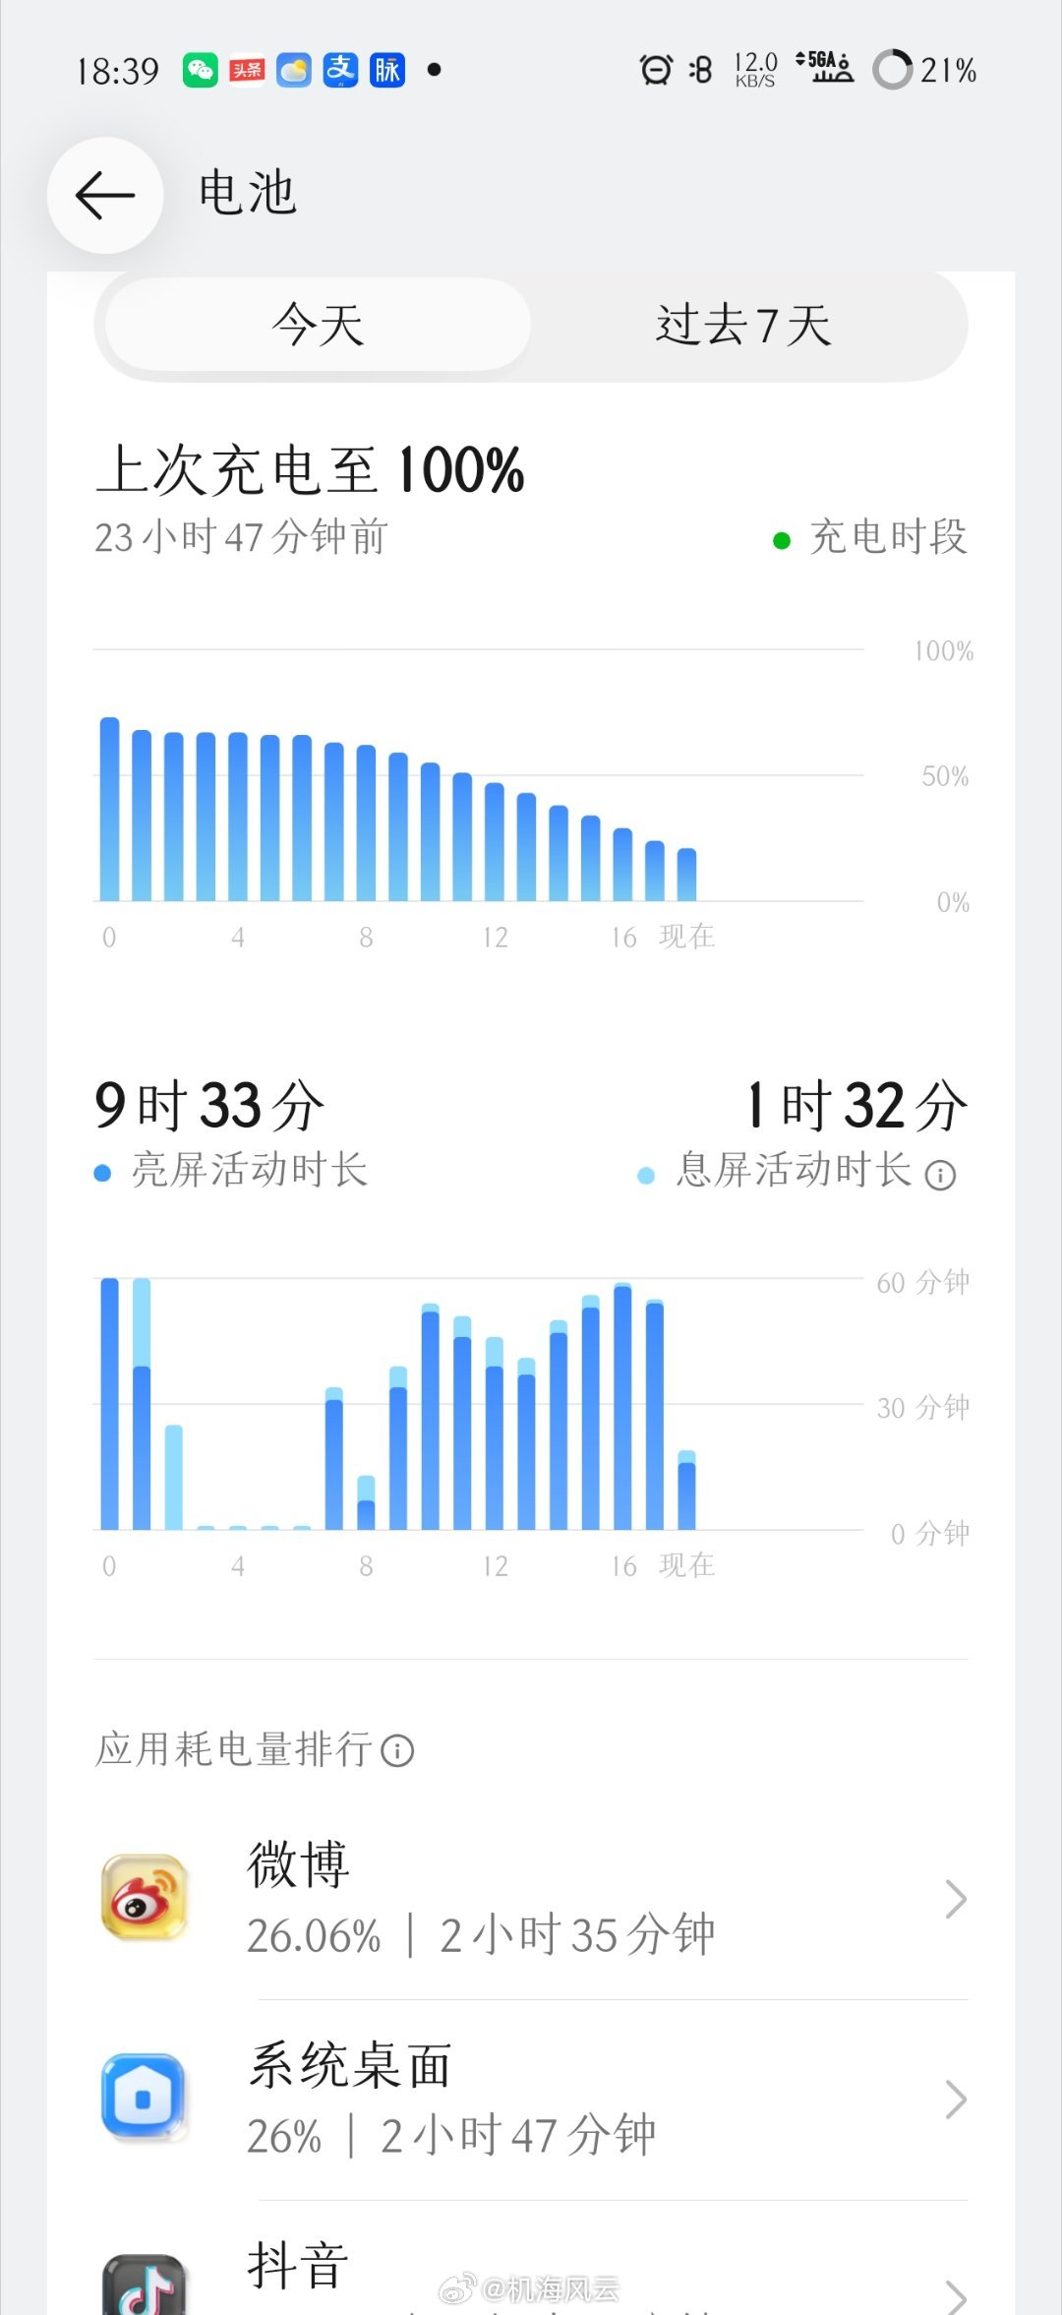
Task: Tap the 息屏活动时长 label
Action: (x=795, y=1171)
